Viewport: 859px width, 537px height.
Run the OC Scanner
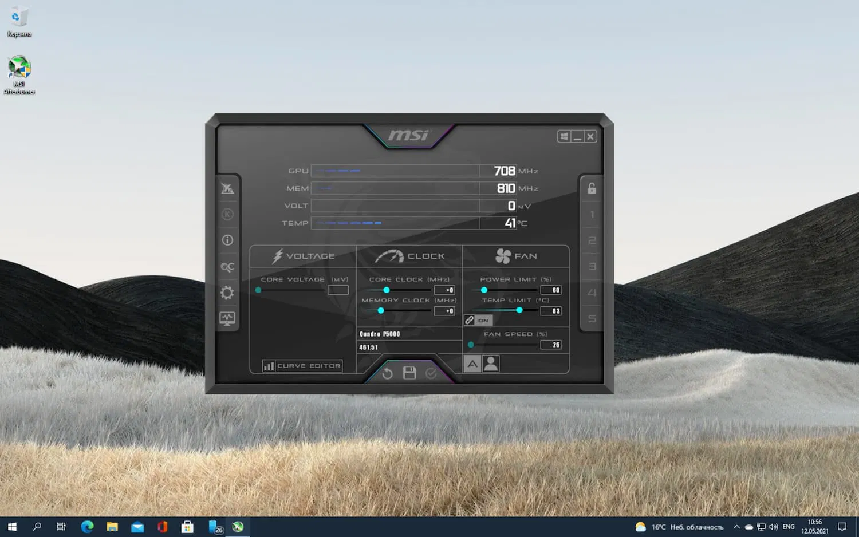(x=227, y=266)
